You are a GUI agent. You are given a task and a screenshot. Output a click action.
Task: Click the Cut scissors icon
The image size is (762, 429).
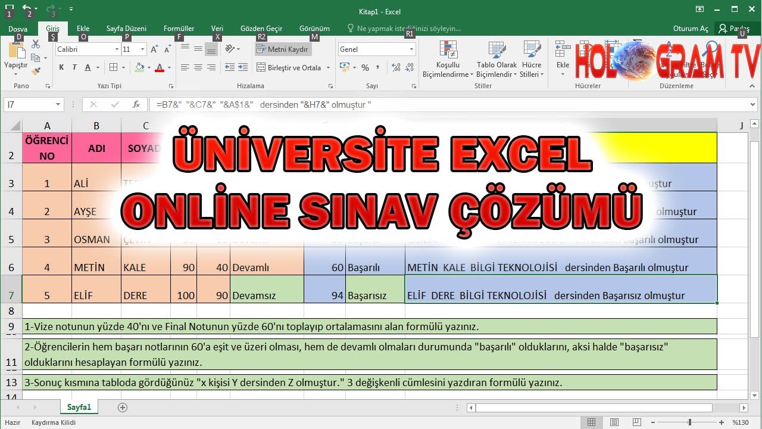click(x=36, y=45)
